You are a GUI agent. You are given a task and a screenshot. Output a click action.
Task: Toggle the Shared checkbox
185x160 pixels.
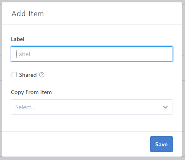(14, 75)
